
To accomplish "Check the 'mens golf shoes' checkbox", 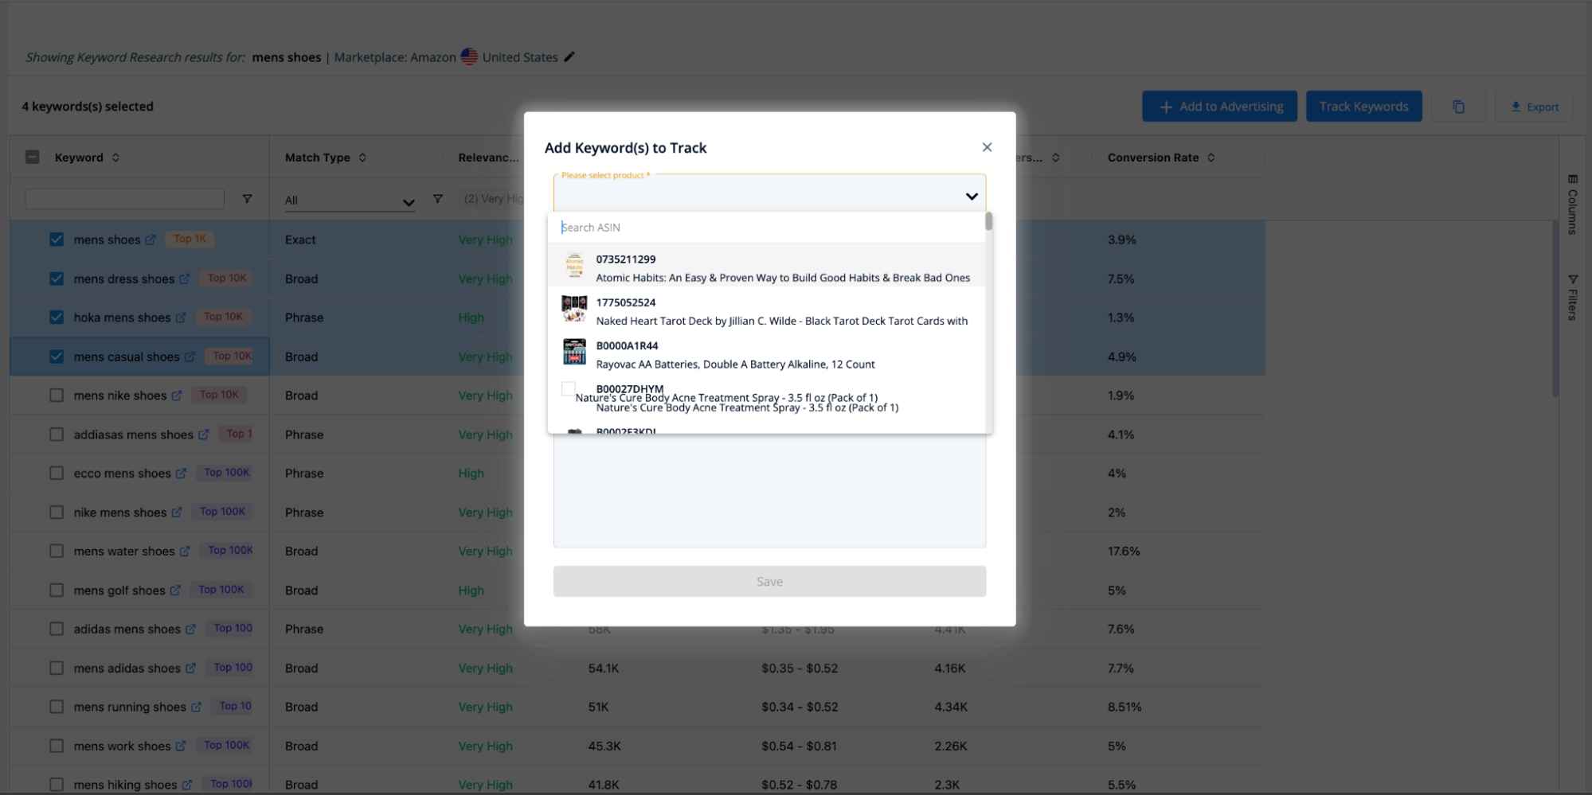I will [57, 590].
